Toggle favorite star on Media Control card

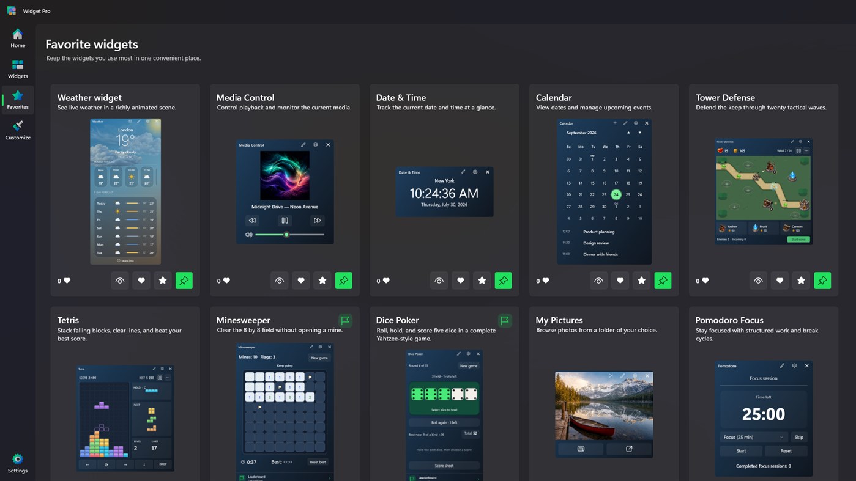point(322,281)
